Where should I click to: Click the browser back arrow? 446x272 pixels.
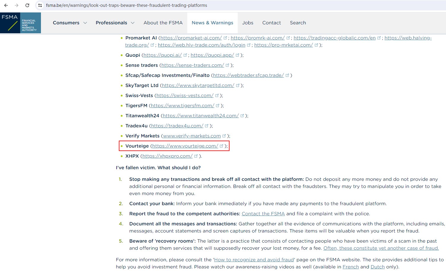[6, 5]
